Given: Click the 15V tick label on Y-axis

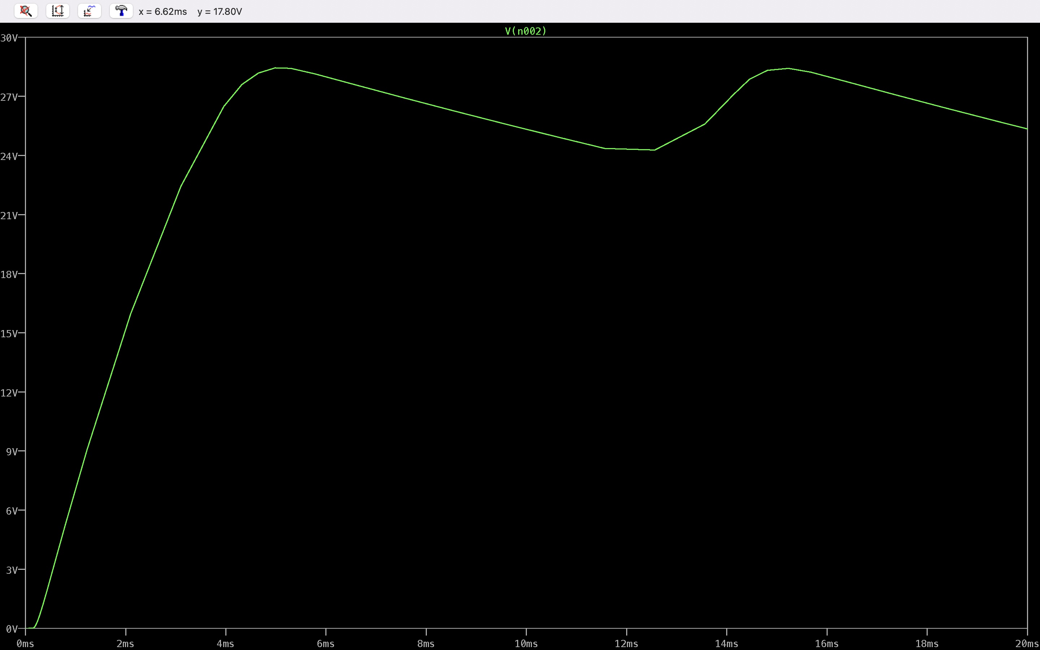Looking at the screenshot, I should [x=9, y=334].
